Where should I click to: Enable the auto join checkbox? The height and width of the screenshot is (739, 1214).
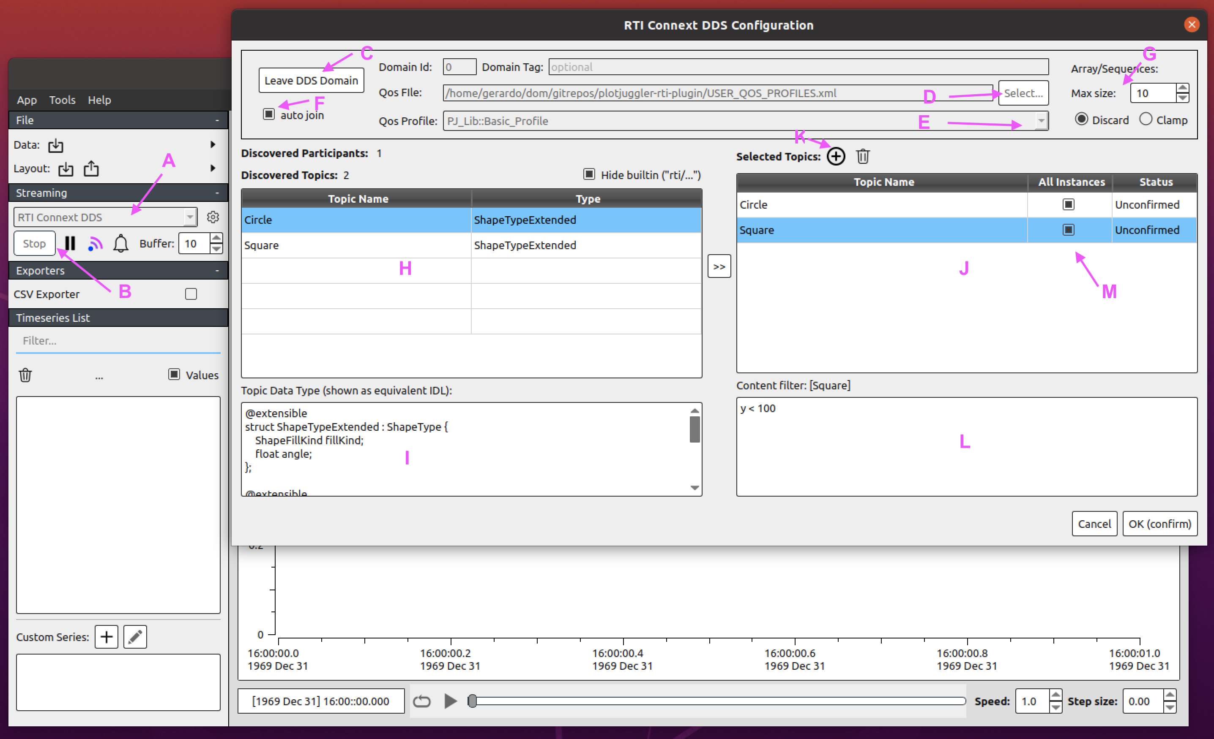click(x=268, y=114)
